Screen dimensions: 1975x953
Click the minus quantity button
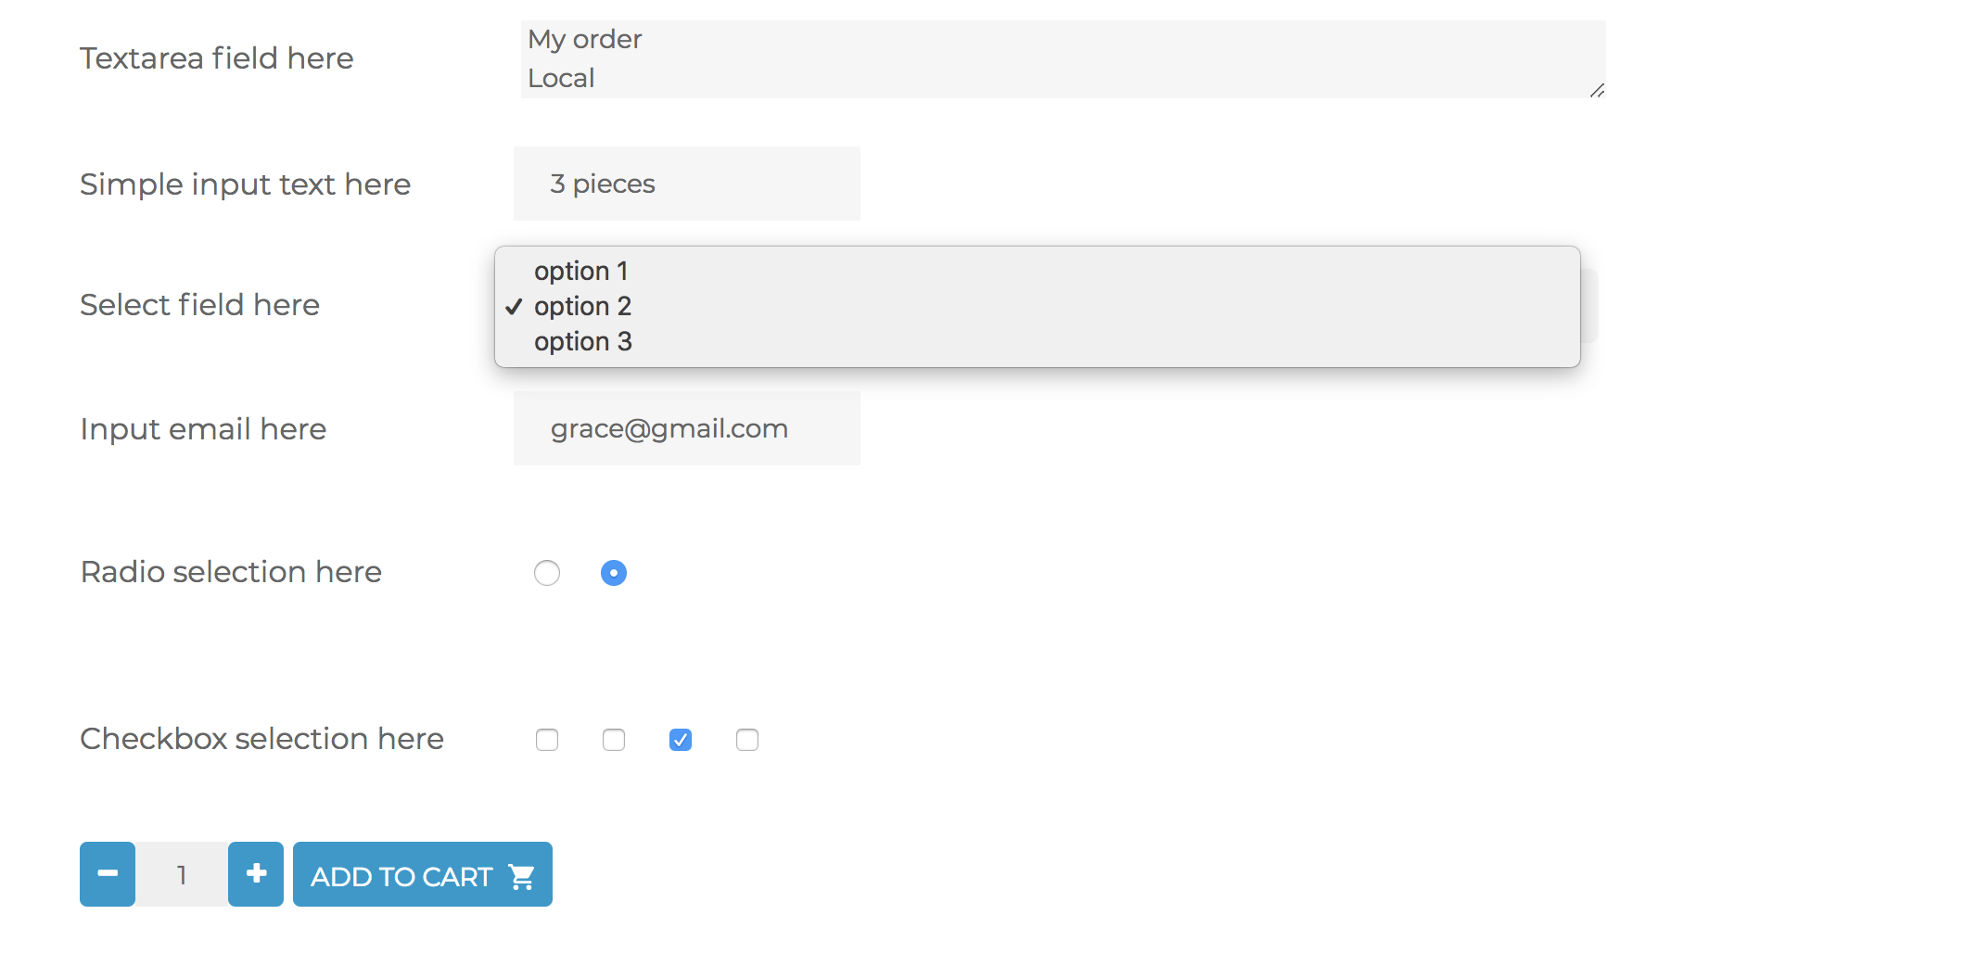(x=108, y=874)
